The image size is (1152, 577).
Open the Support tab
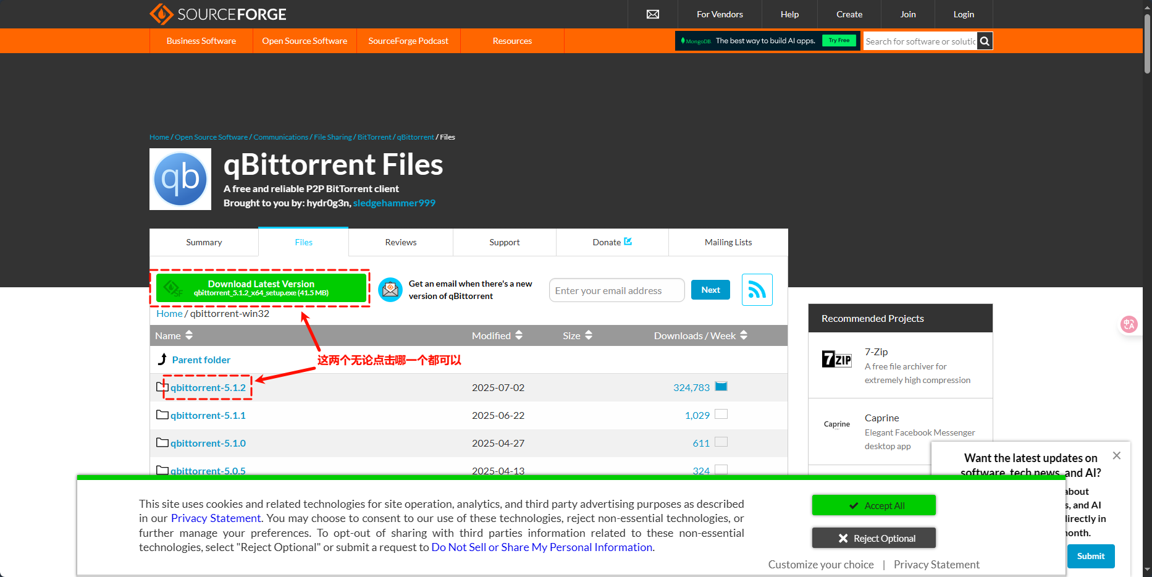[x=505, y=242]
